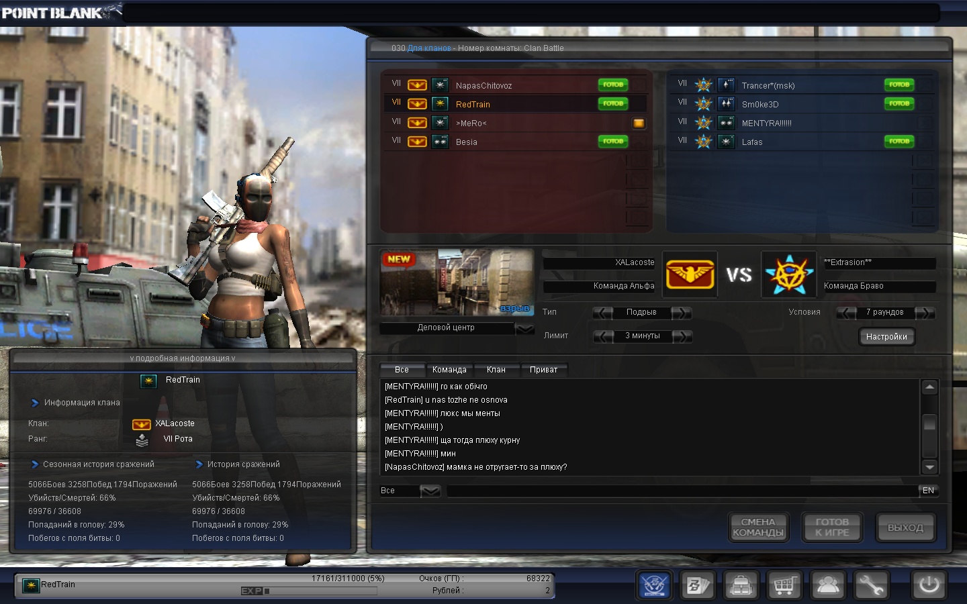
Task: Click Готов к игре button
Action: click(832, 527)
